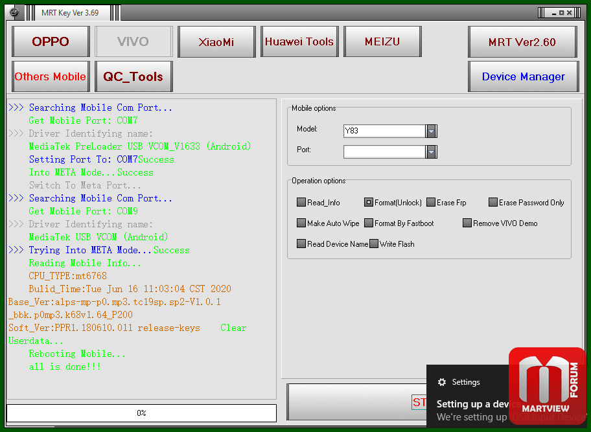Click the 'all is done!!!' log message
This screenshot has height=432, width=591.
(x=65, y=367)
